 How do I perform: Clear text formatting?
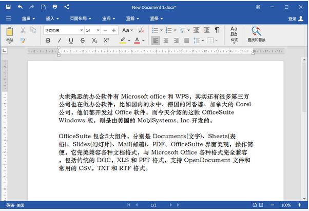click(x=141, y=30)
